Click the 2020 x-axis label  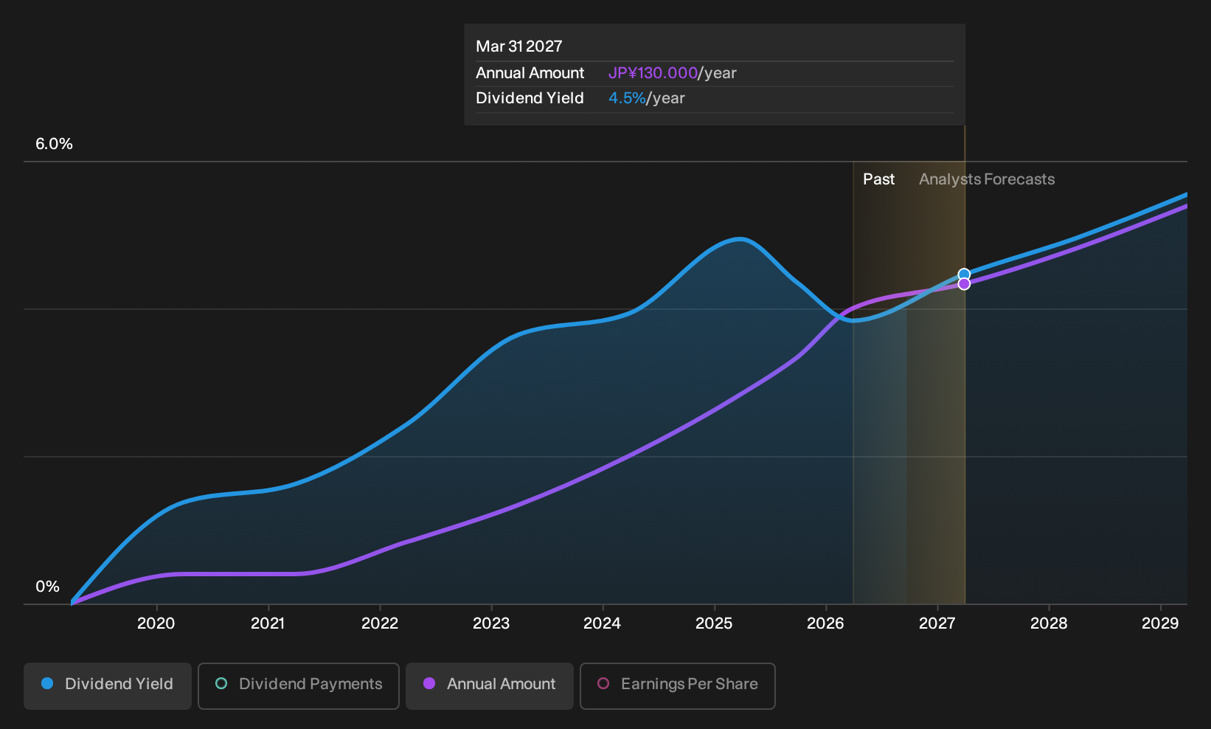[156, 623]
